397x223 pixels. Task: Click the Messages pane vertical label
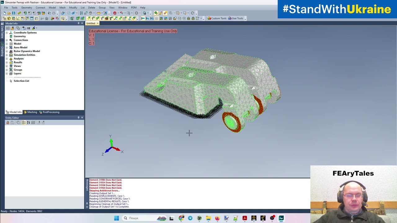87,186
